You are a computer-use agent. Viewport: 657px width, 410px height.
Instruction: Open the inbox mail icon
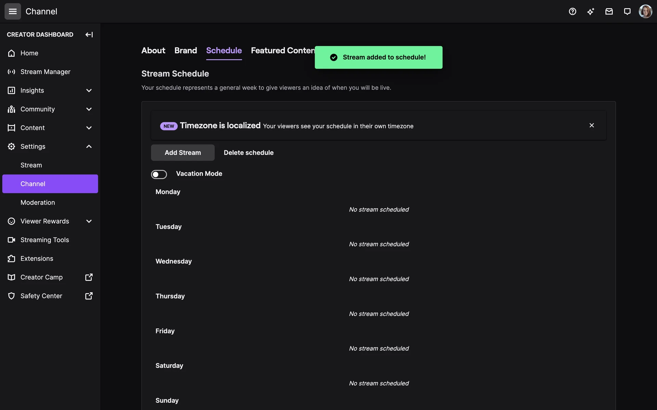click(x=609, y=11)
